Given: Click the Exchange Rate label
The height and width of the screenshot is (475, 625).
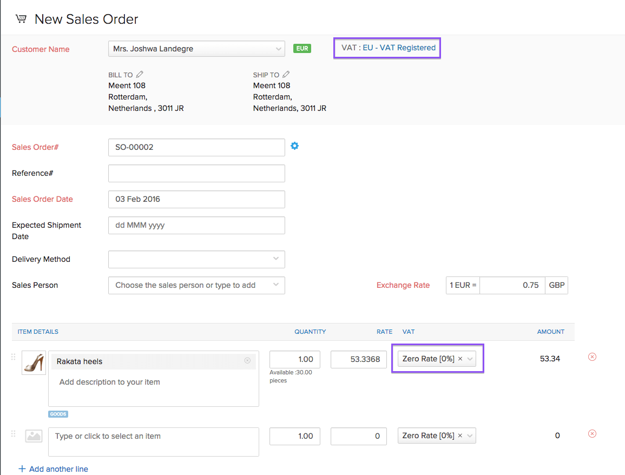Looking at the screenshot, I should 403,285.
